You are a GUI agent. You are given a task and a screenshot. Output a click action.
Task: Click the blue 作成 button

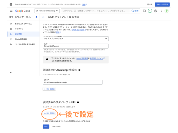pyautogui.click(x=46, y=127)
